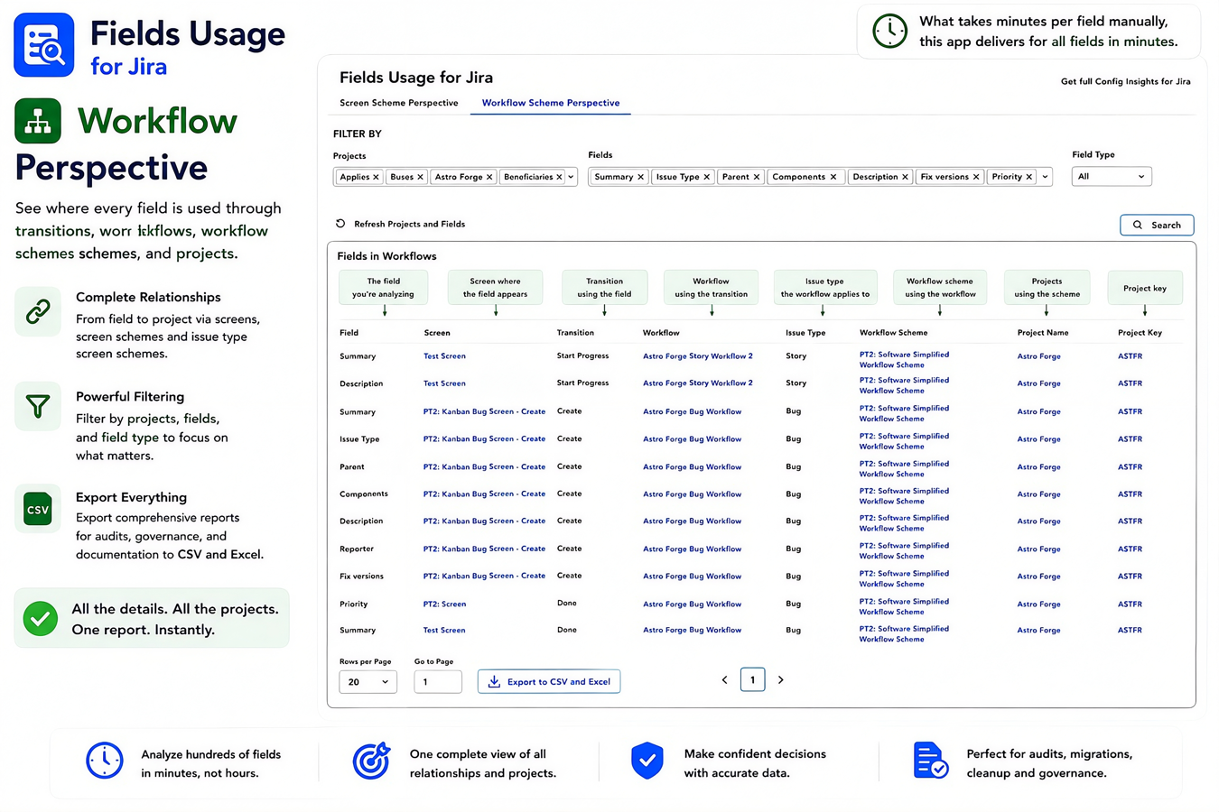
Task: Remove the Components field chip
Action: pos(833,177)
